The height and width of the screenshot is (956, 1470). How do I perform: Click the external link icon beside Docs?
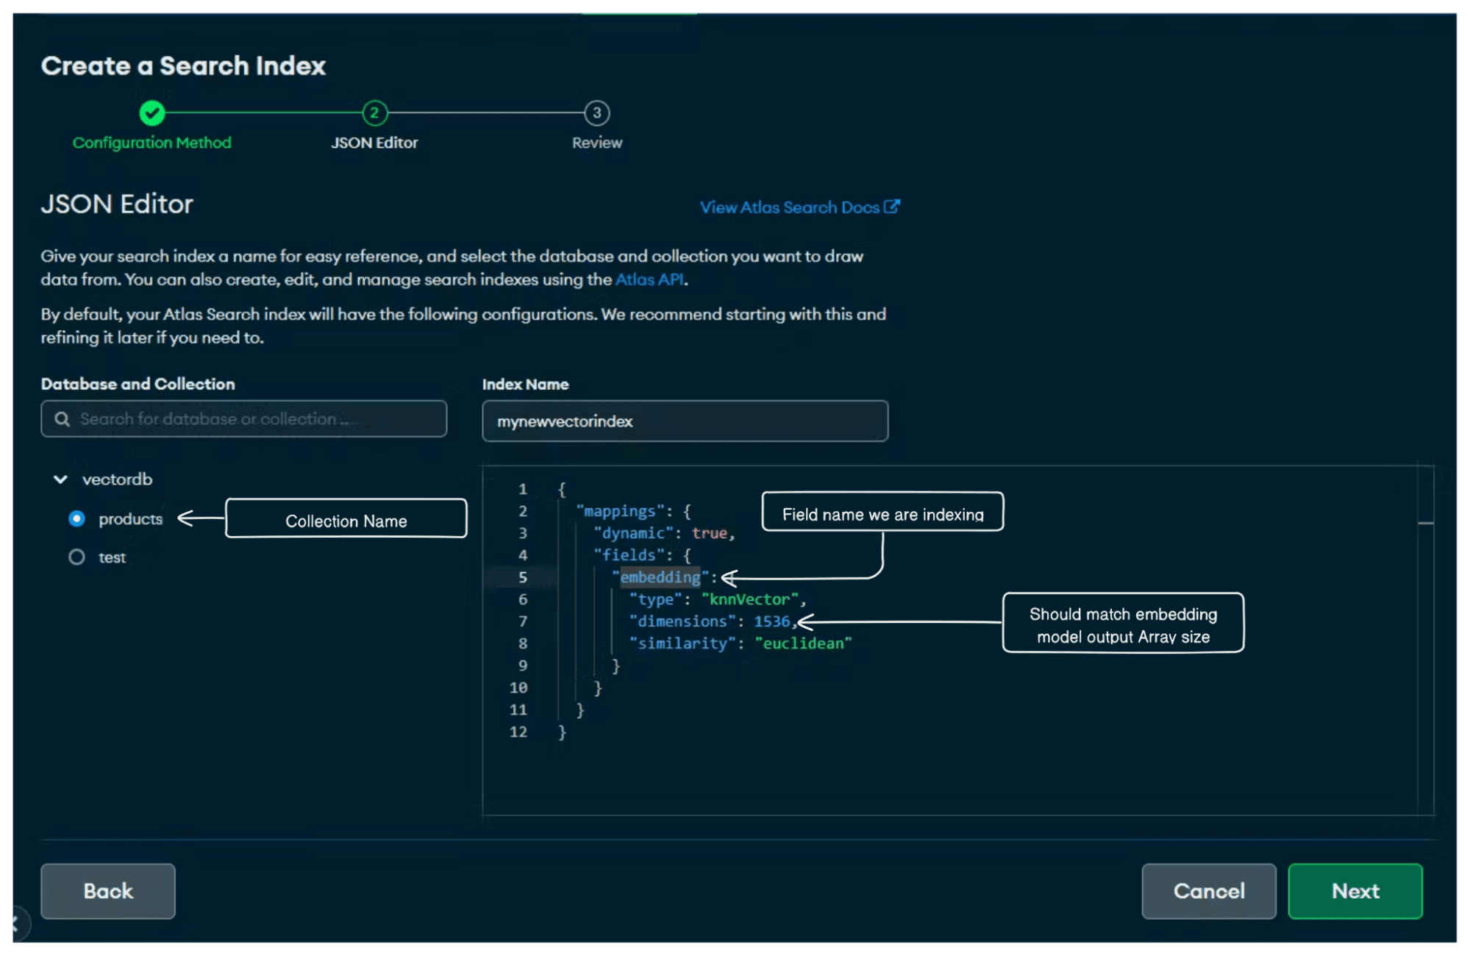891,207
